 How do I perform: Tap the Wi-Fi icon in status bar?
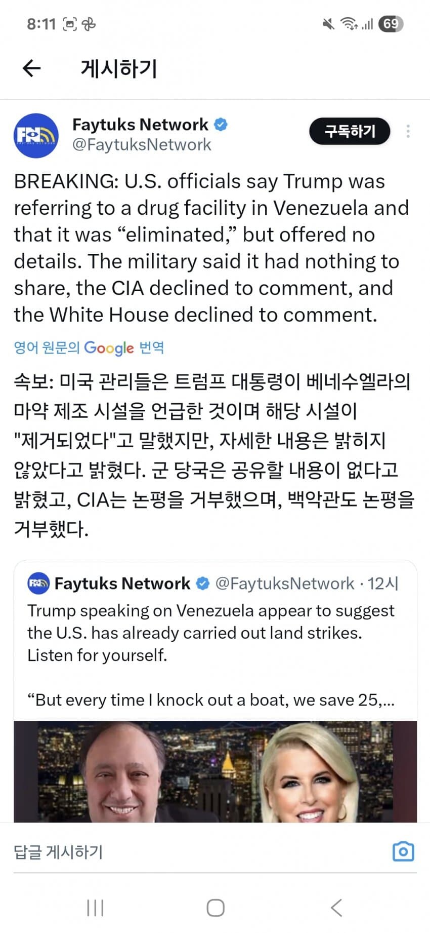point(349,23)
